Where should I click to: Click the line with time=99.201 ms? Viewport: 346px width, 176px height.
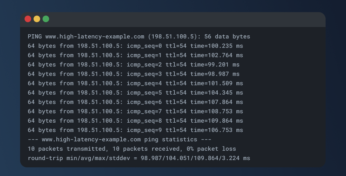coord(134,64)
